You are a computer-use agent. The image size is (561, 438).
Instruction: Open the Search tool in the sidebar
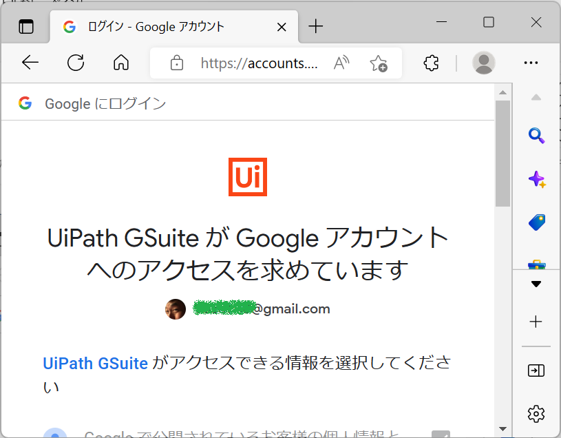tap(536, 136)
